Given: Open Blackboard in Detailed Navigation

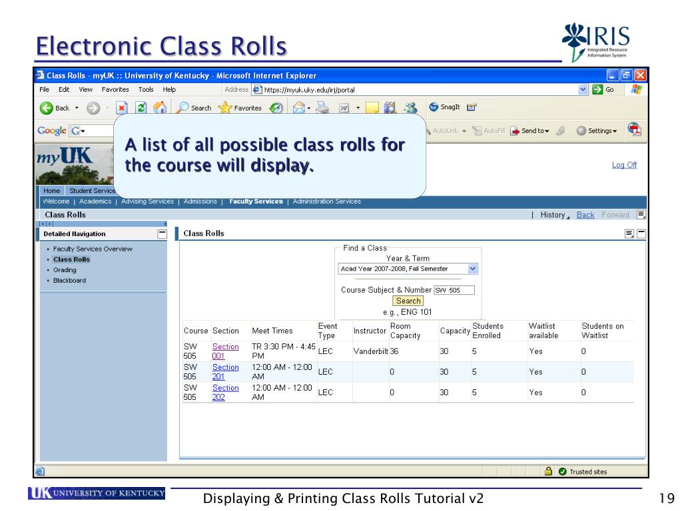Looking at the screenshot, I should click(x=69, y=280).
